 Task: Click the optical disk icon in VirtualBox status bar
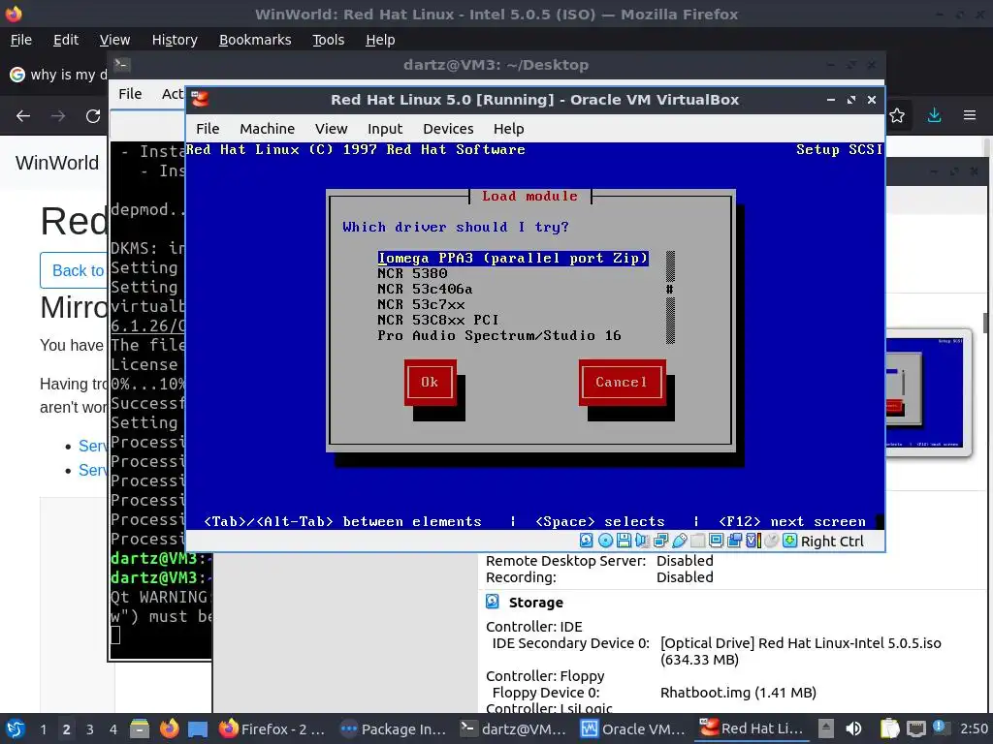pos(605,541)
